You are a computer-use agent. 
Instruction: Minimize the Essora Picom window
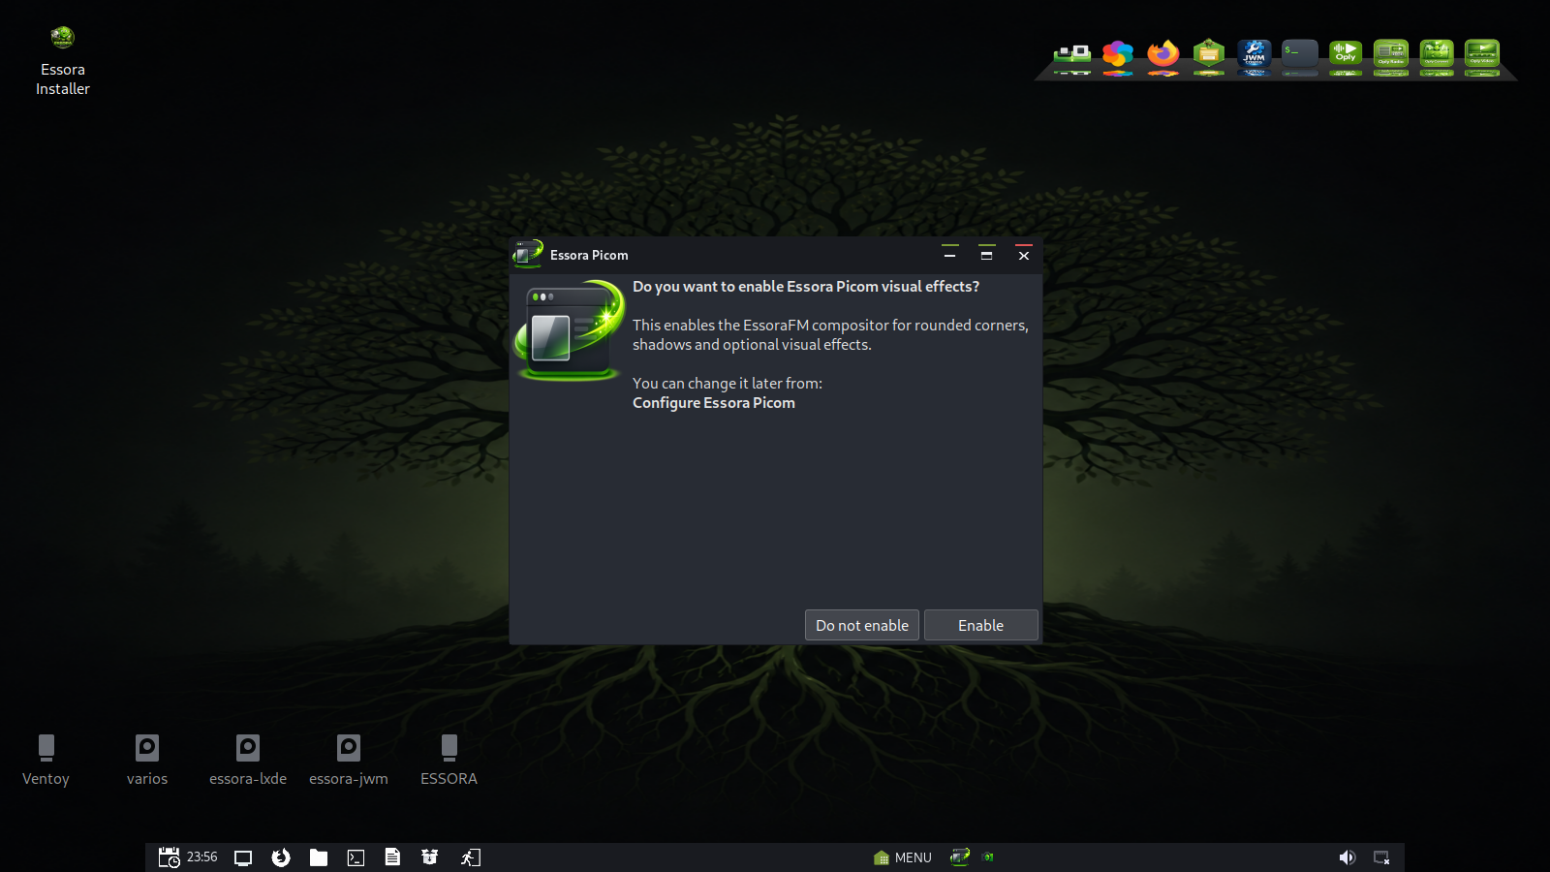[x=949, y=255]
